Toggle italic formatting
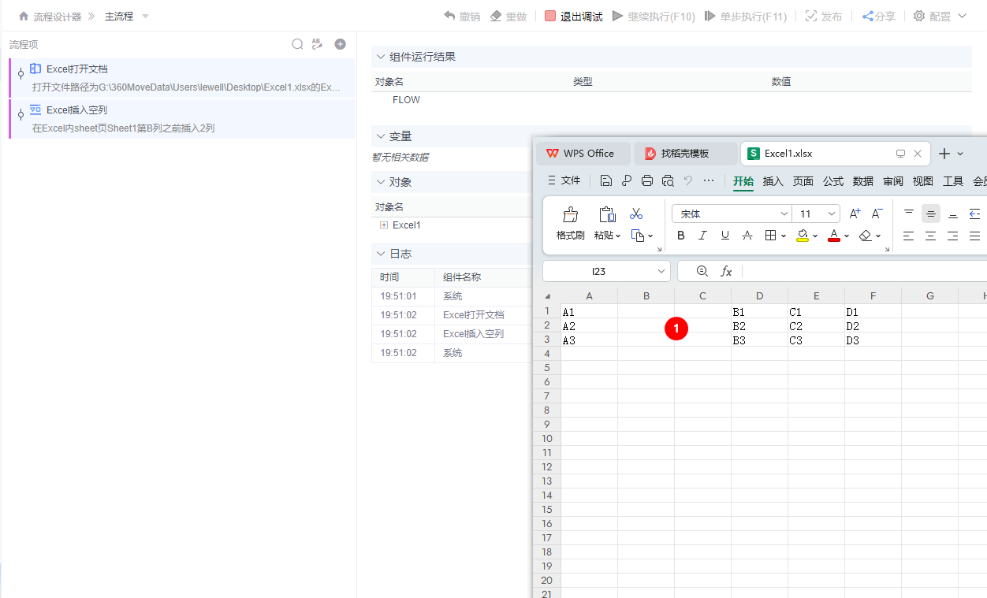Screen dimensions: 987x598 coord(702,236)
